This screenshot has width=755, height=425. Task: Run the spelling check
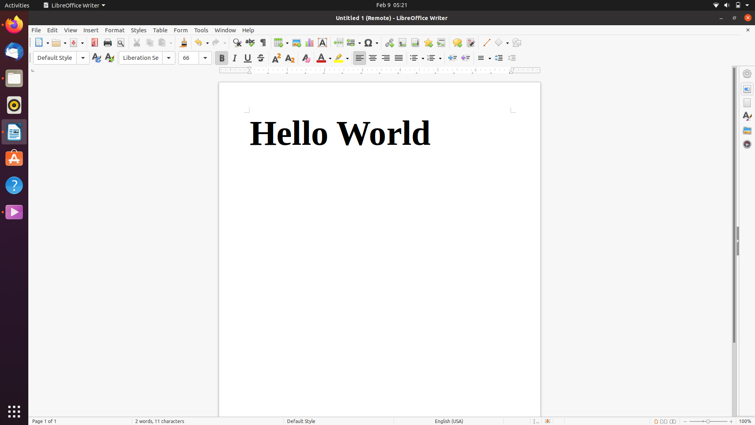[250, 42]
